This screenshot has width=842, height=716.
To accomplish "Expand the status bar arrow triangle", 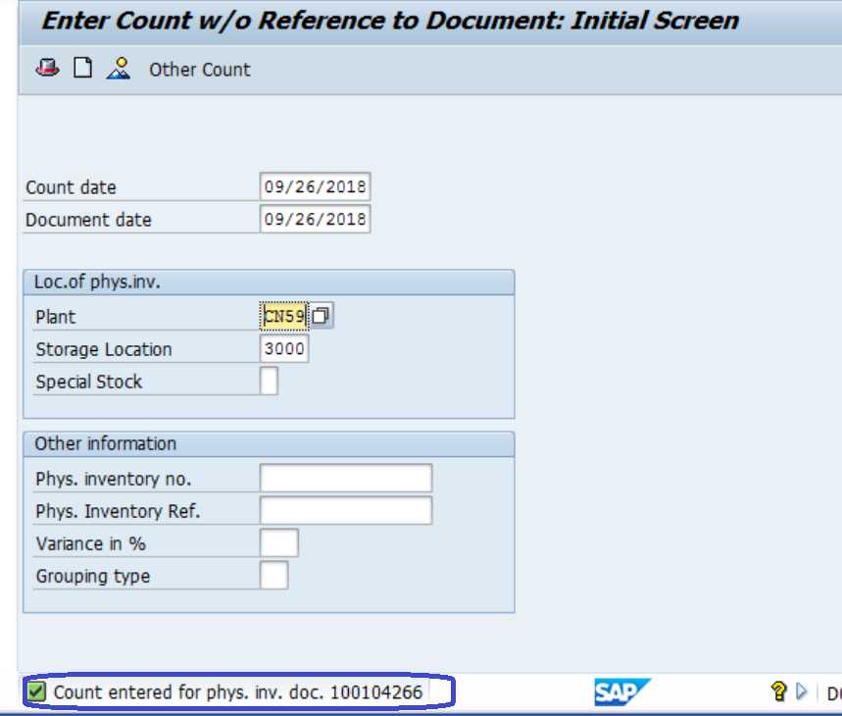I will coord(801,691).
